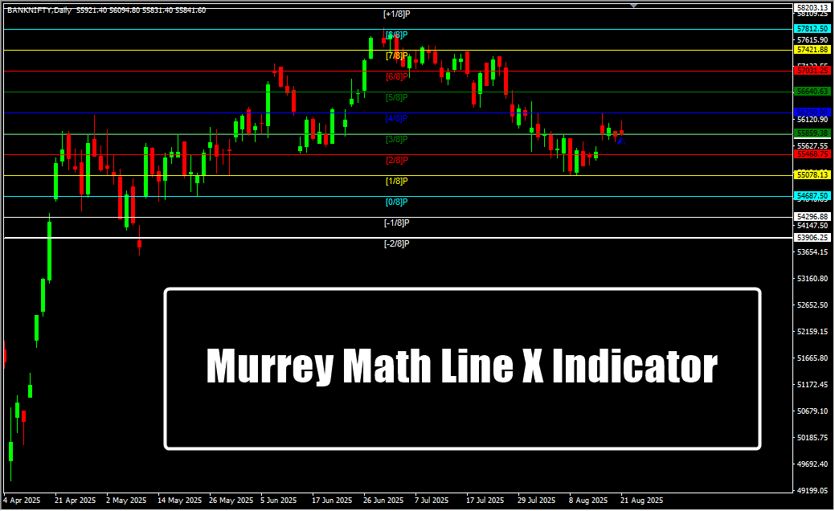
Task: Select the 21 Aug 2025 date label
Action: 641,500
